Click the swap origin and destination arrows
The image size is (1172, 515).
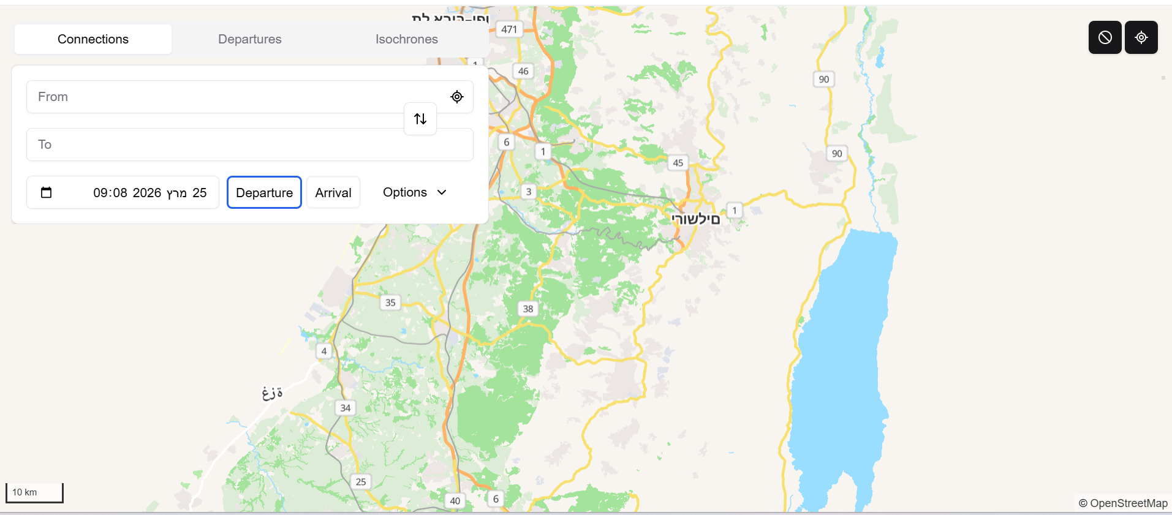pos(420,119)
